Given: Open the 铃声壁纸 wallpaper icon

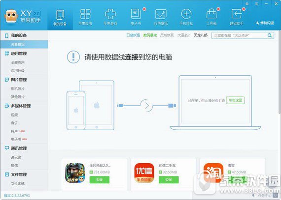Looking at the screenshot, I should [161, 14].
